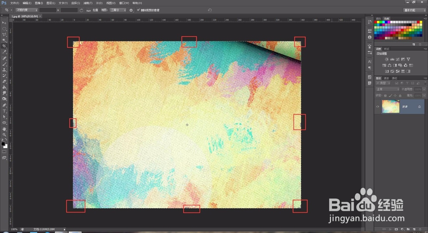This screenshot has height=233, width=428.
Task: Select the Clone Stamp tool
Action: tap(4, 70)
